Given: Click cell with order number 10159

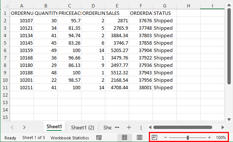Looking at the screenshot, I should coord(22,50).
